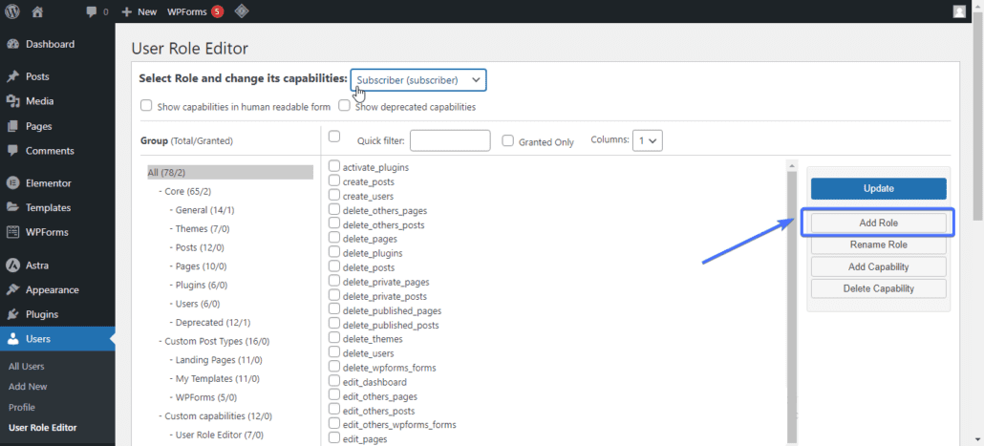Open User Role Editor submenu item
The height and width of the screenshot is (446, 984).
tap(43, 428)
